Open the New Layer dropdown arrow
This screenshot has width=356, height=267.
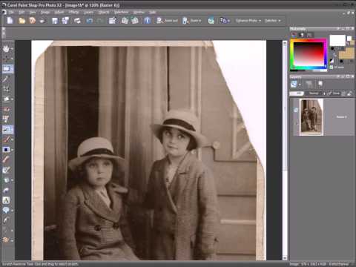pyautogui.click(x=300, y=85)
